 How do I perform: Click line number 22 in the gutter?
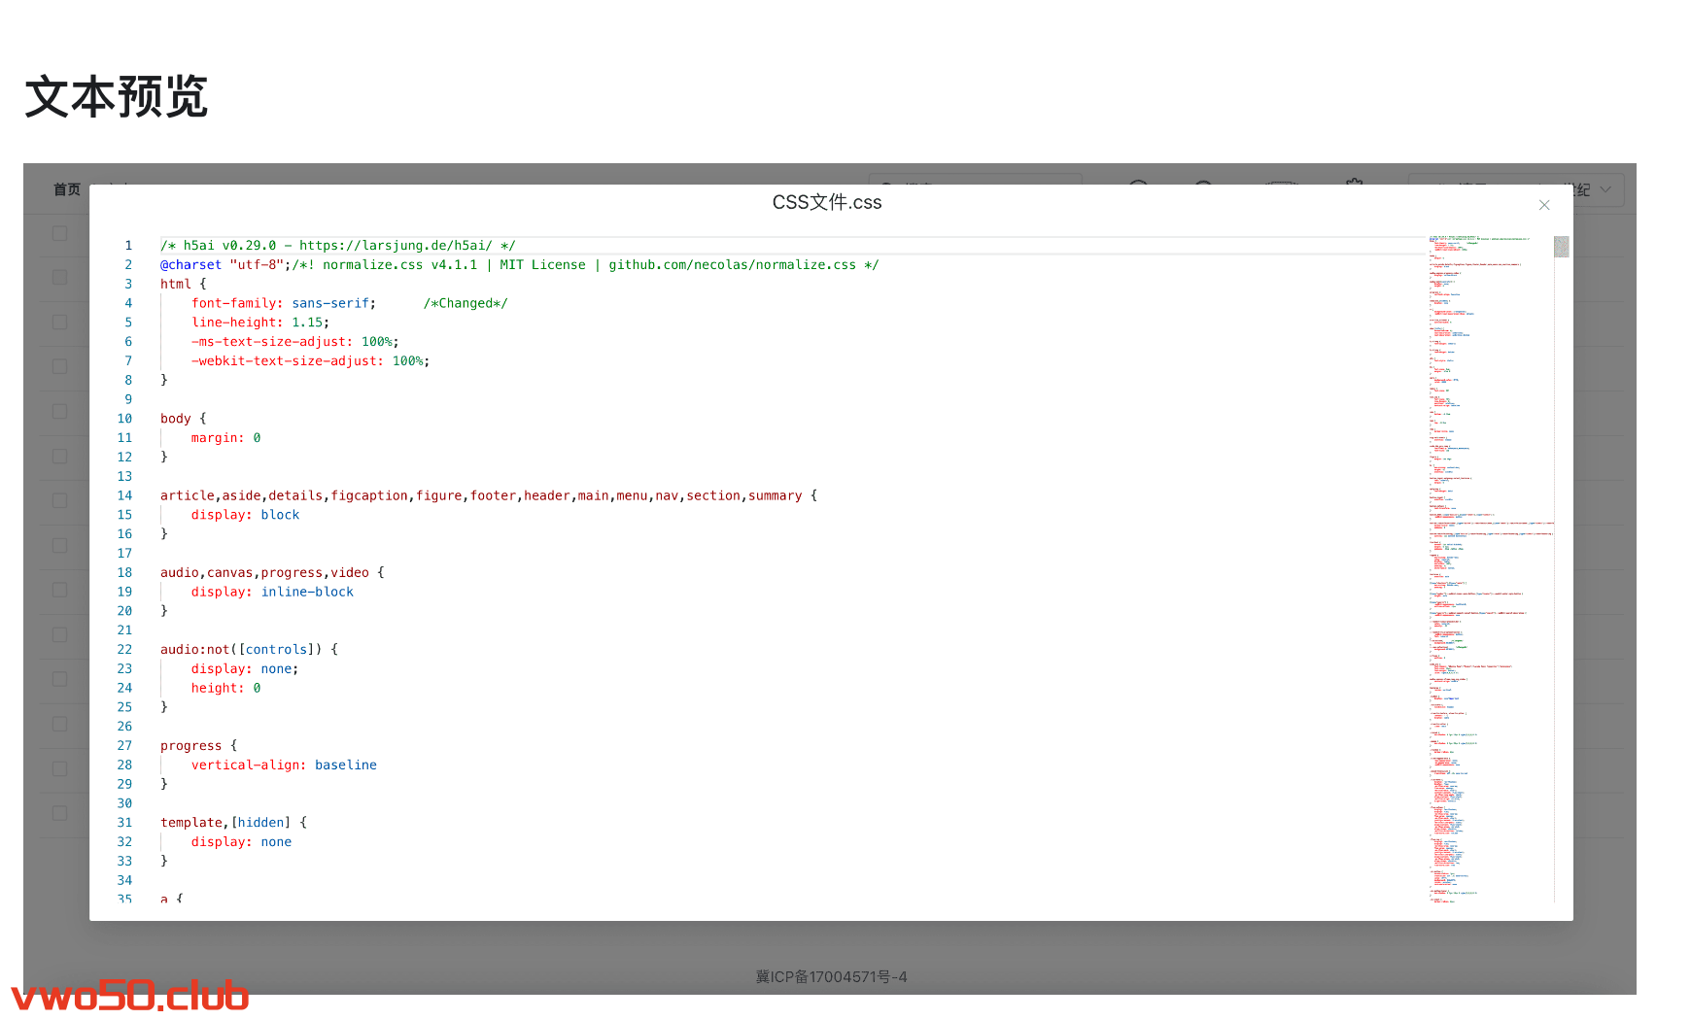coord(124,650)
